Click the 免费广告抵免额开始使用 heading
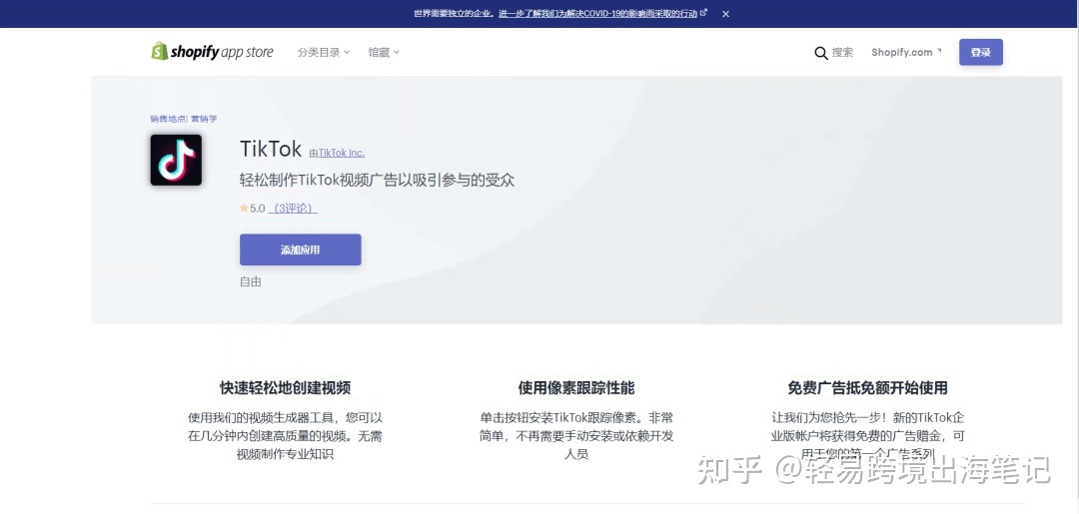 point(868,387)
